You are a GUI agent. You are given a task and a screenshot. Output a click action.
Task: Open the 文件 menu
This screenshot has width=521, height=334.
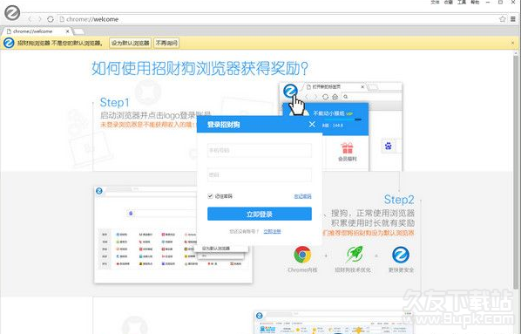pyautogui.click(x=435, y=2)
